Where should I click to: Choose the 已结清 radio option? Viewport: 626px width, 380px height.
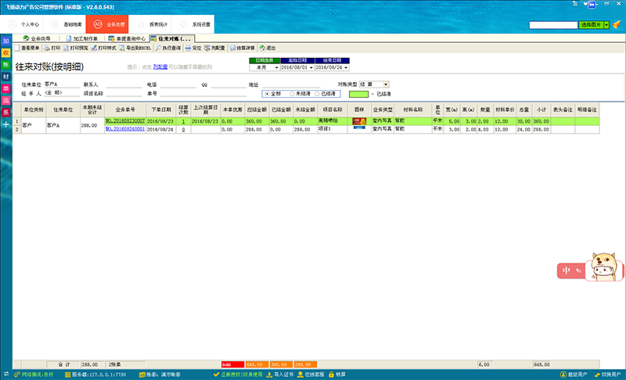click(316, 93)
